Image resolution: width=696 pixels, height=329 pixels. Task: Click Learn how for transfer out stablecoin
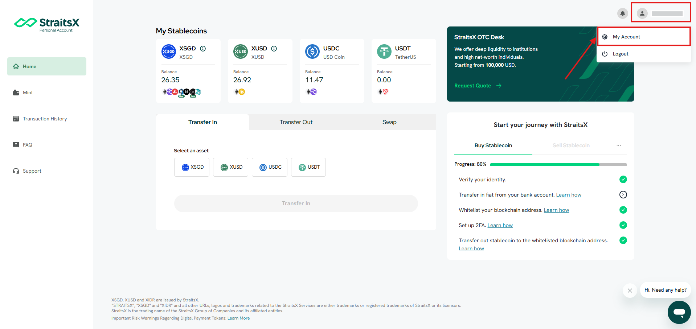(471, 248)
